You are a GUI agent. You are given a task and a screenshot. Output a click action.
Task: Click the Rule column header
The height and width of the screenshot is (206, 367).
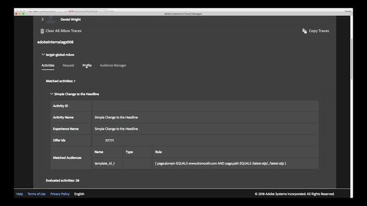[x=159, y=152]
